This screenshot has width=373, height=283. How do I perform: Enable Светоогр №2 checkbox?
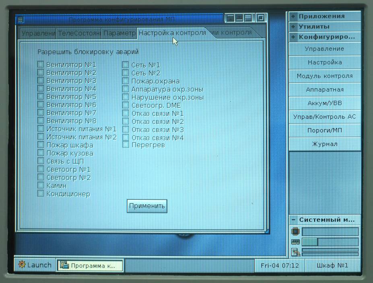41,177
